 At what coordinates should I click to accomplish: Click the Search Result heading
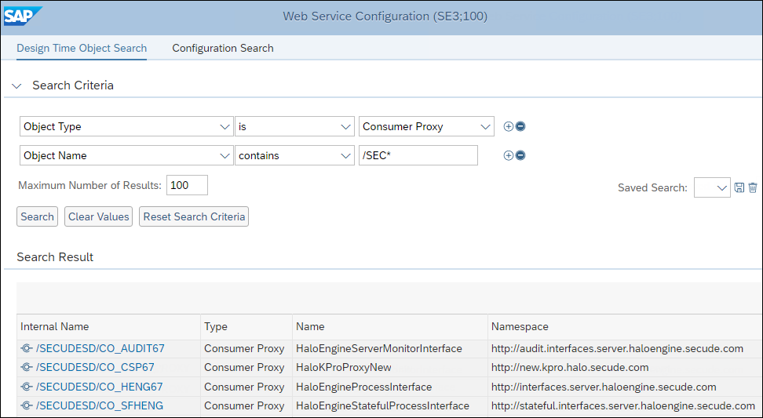pyautogui.click(x=55, y=257)
